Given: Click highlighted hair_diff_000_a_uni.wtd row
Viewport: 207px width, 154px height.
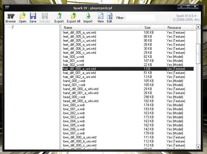Looking at the screenshot, I should click(x=128, y=69).
